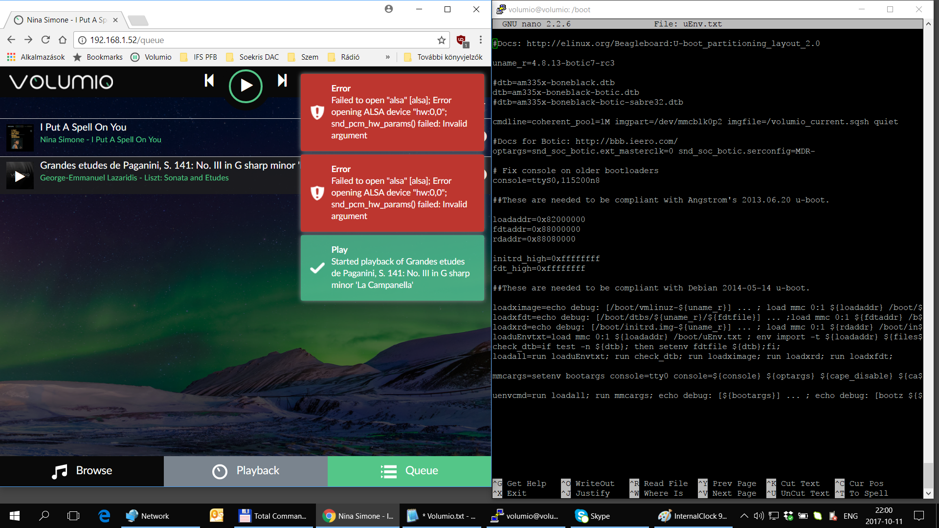The height and width of the screenshot is (528, 939).
Task: Switch to the Playback tab
Action: point(246,471)
